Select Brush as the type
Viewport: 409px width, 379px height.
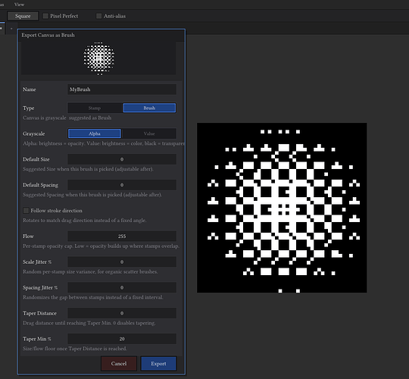tap(149, 108)
